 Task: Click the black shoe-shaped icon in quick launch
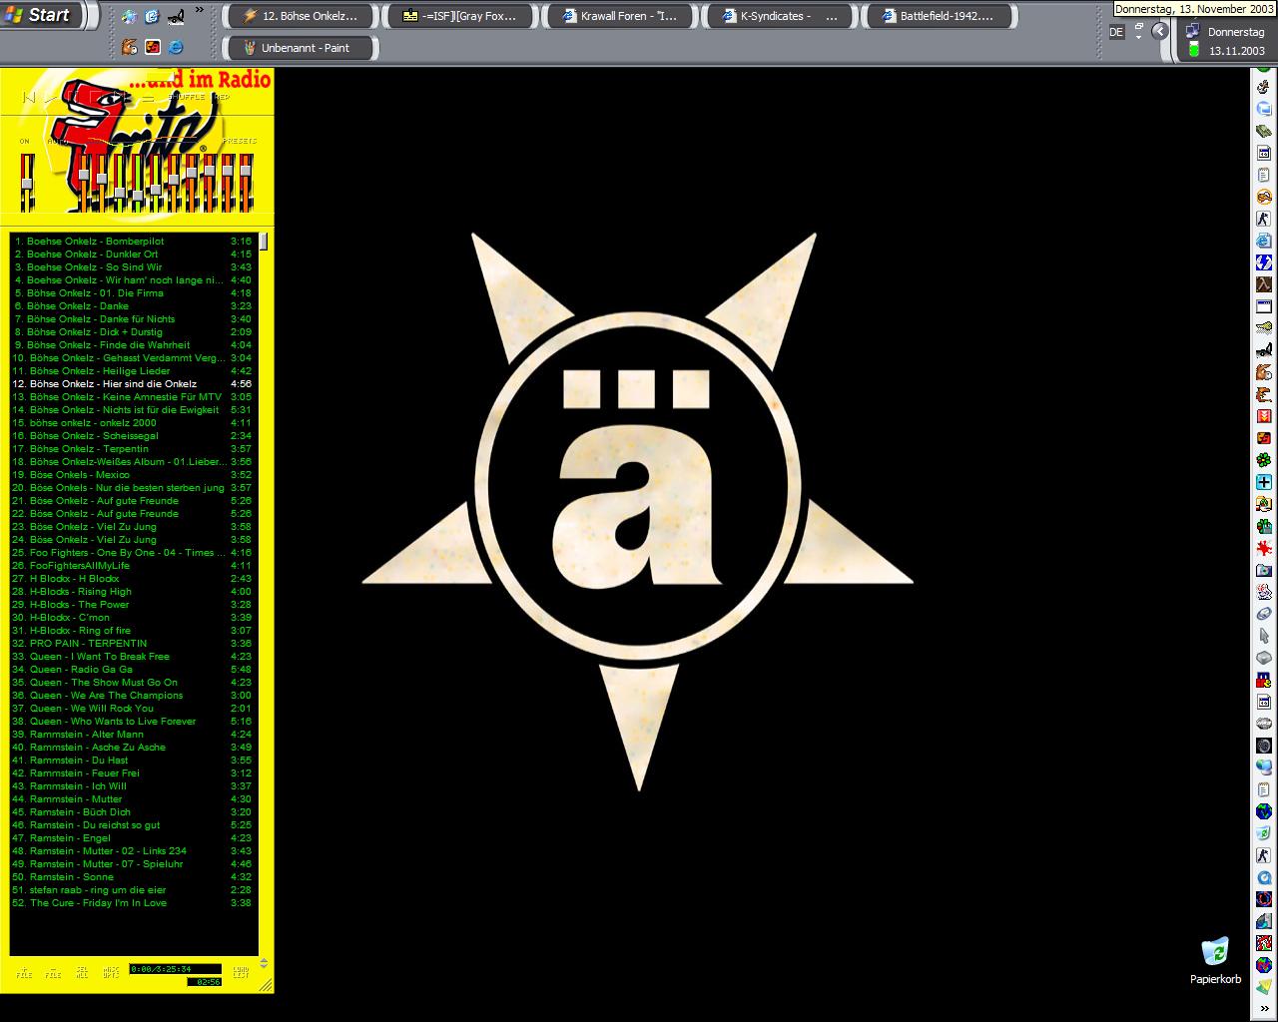(x=175, y=16)
